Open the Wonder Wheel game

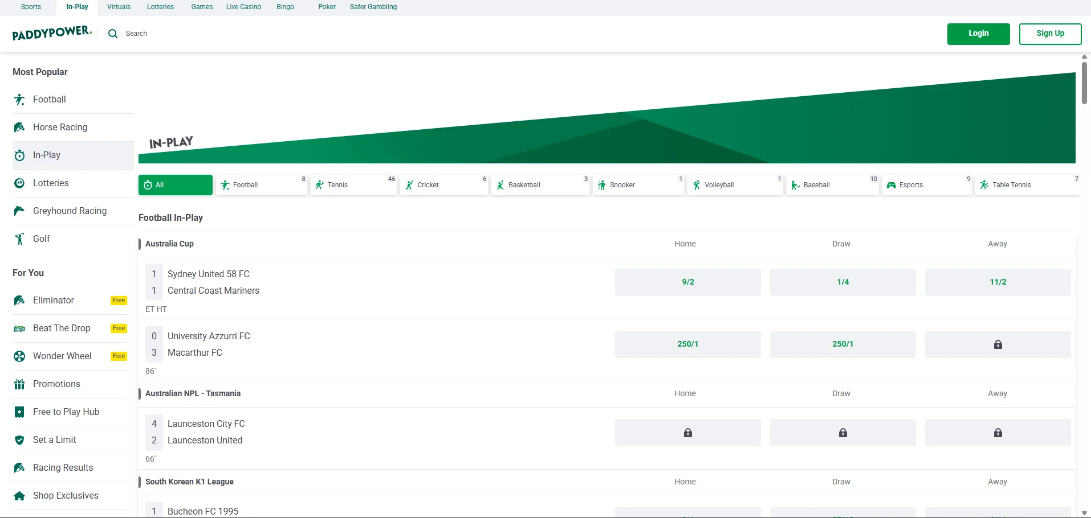pos(70,356)
